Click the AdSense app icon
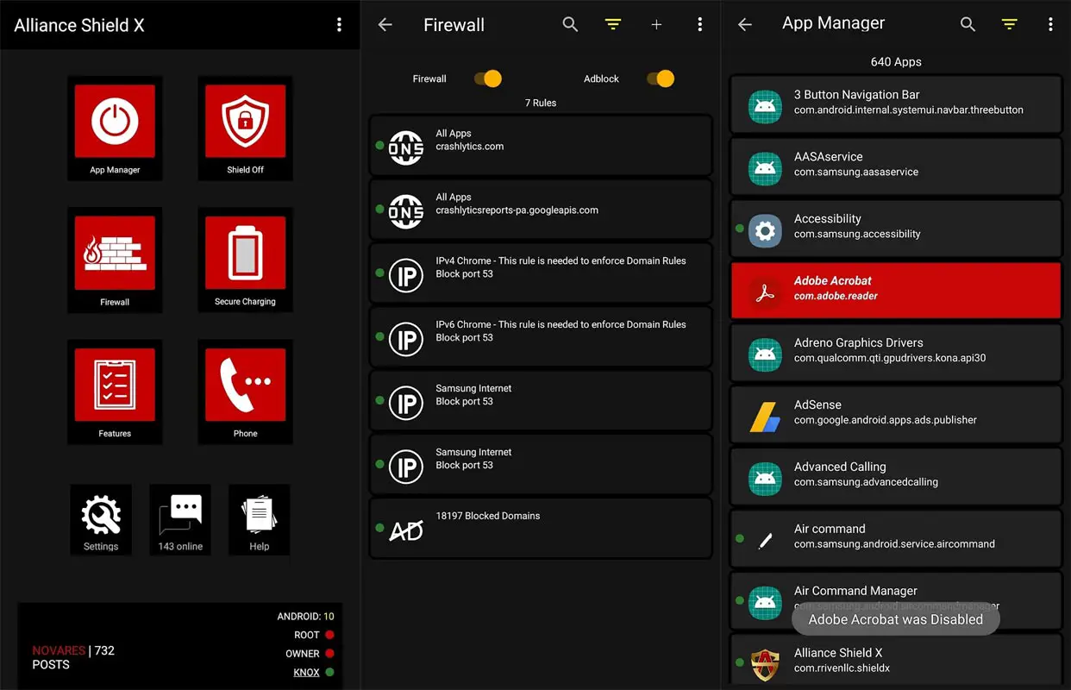Image resolution: width=1071 pixels, height=690 pixels. [x=765, y=417]
